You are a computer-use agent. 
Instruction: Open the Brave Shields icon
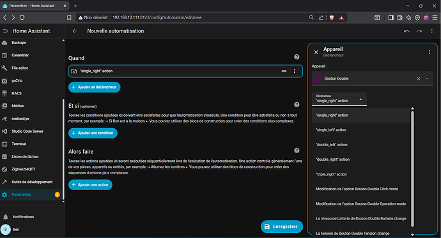click(332, 17)
